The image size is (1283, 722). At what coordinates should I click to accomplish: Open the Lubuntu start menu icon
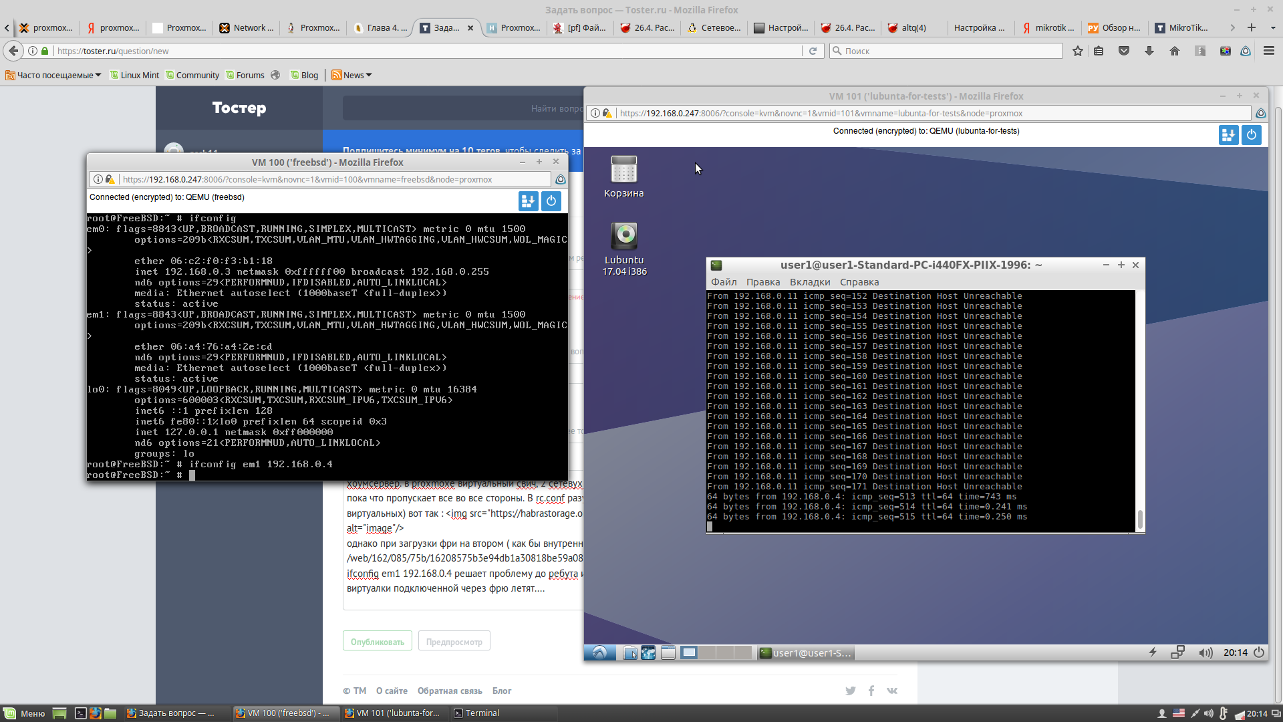[599, 652]
